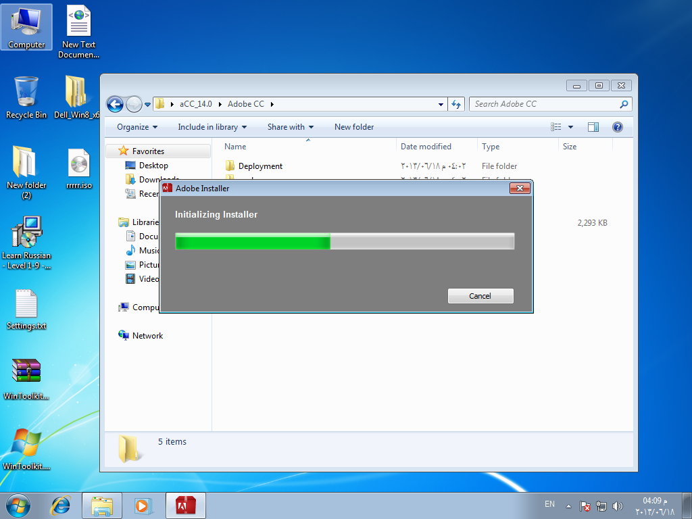
Task: Open Desktop in Favorites
Action: [153, 166]
